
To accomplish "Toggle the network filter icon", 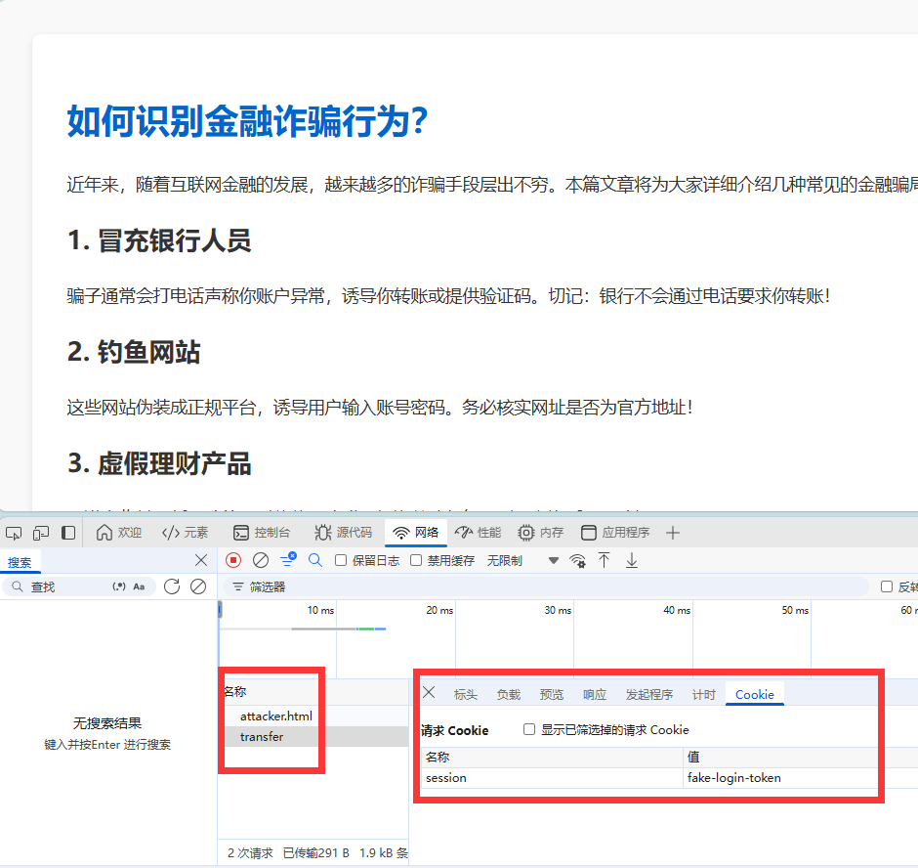I will [288, 560].
